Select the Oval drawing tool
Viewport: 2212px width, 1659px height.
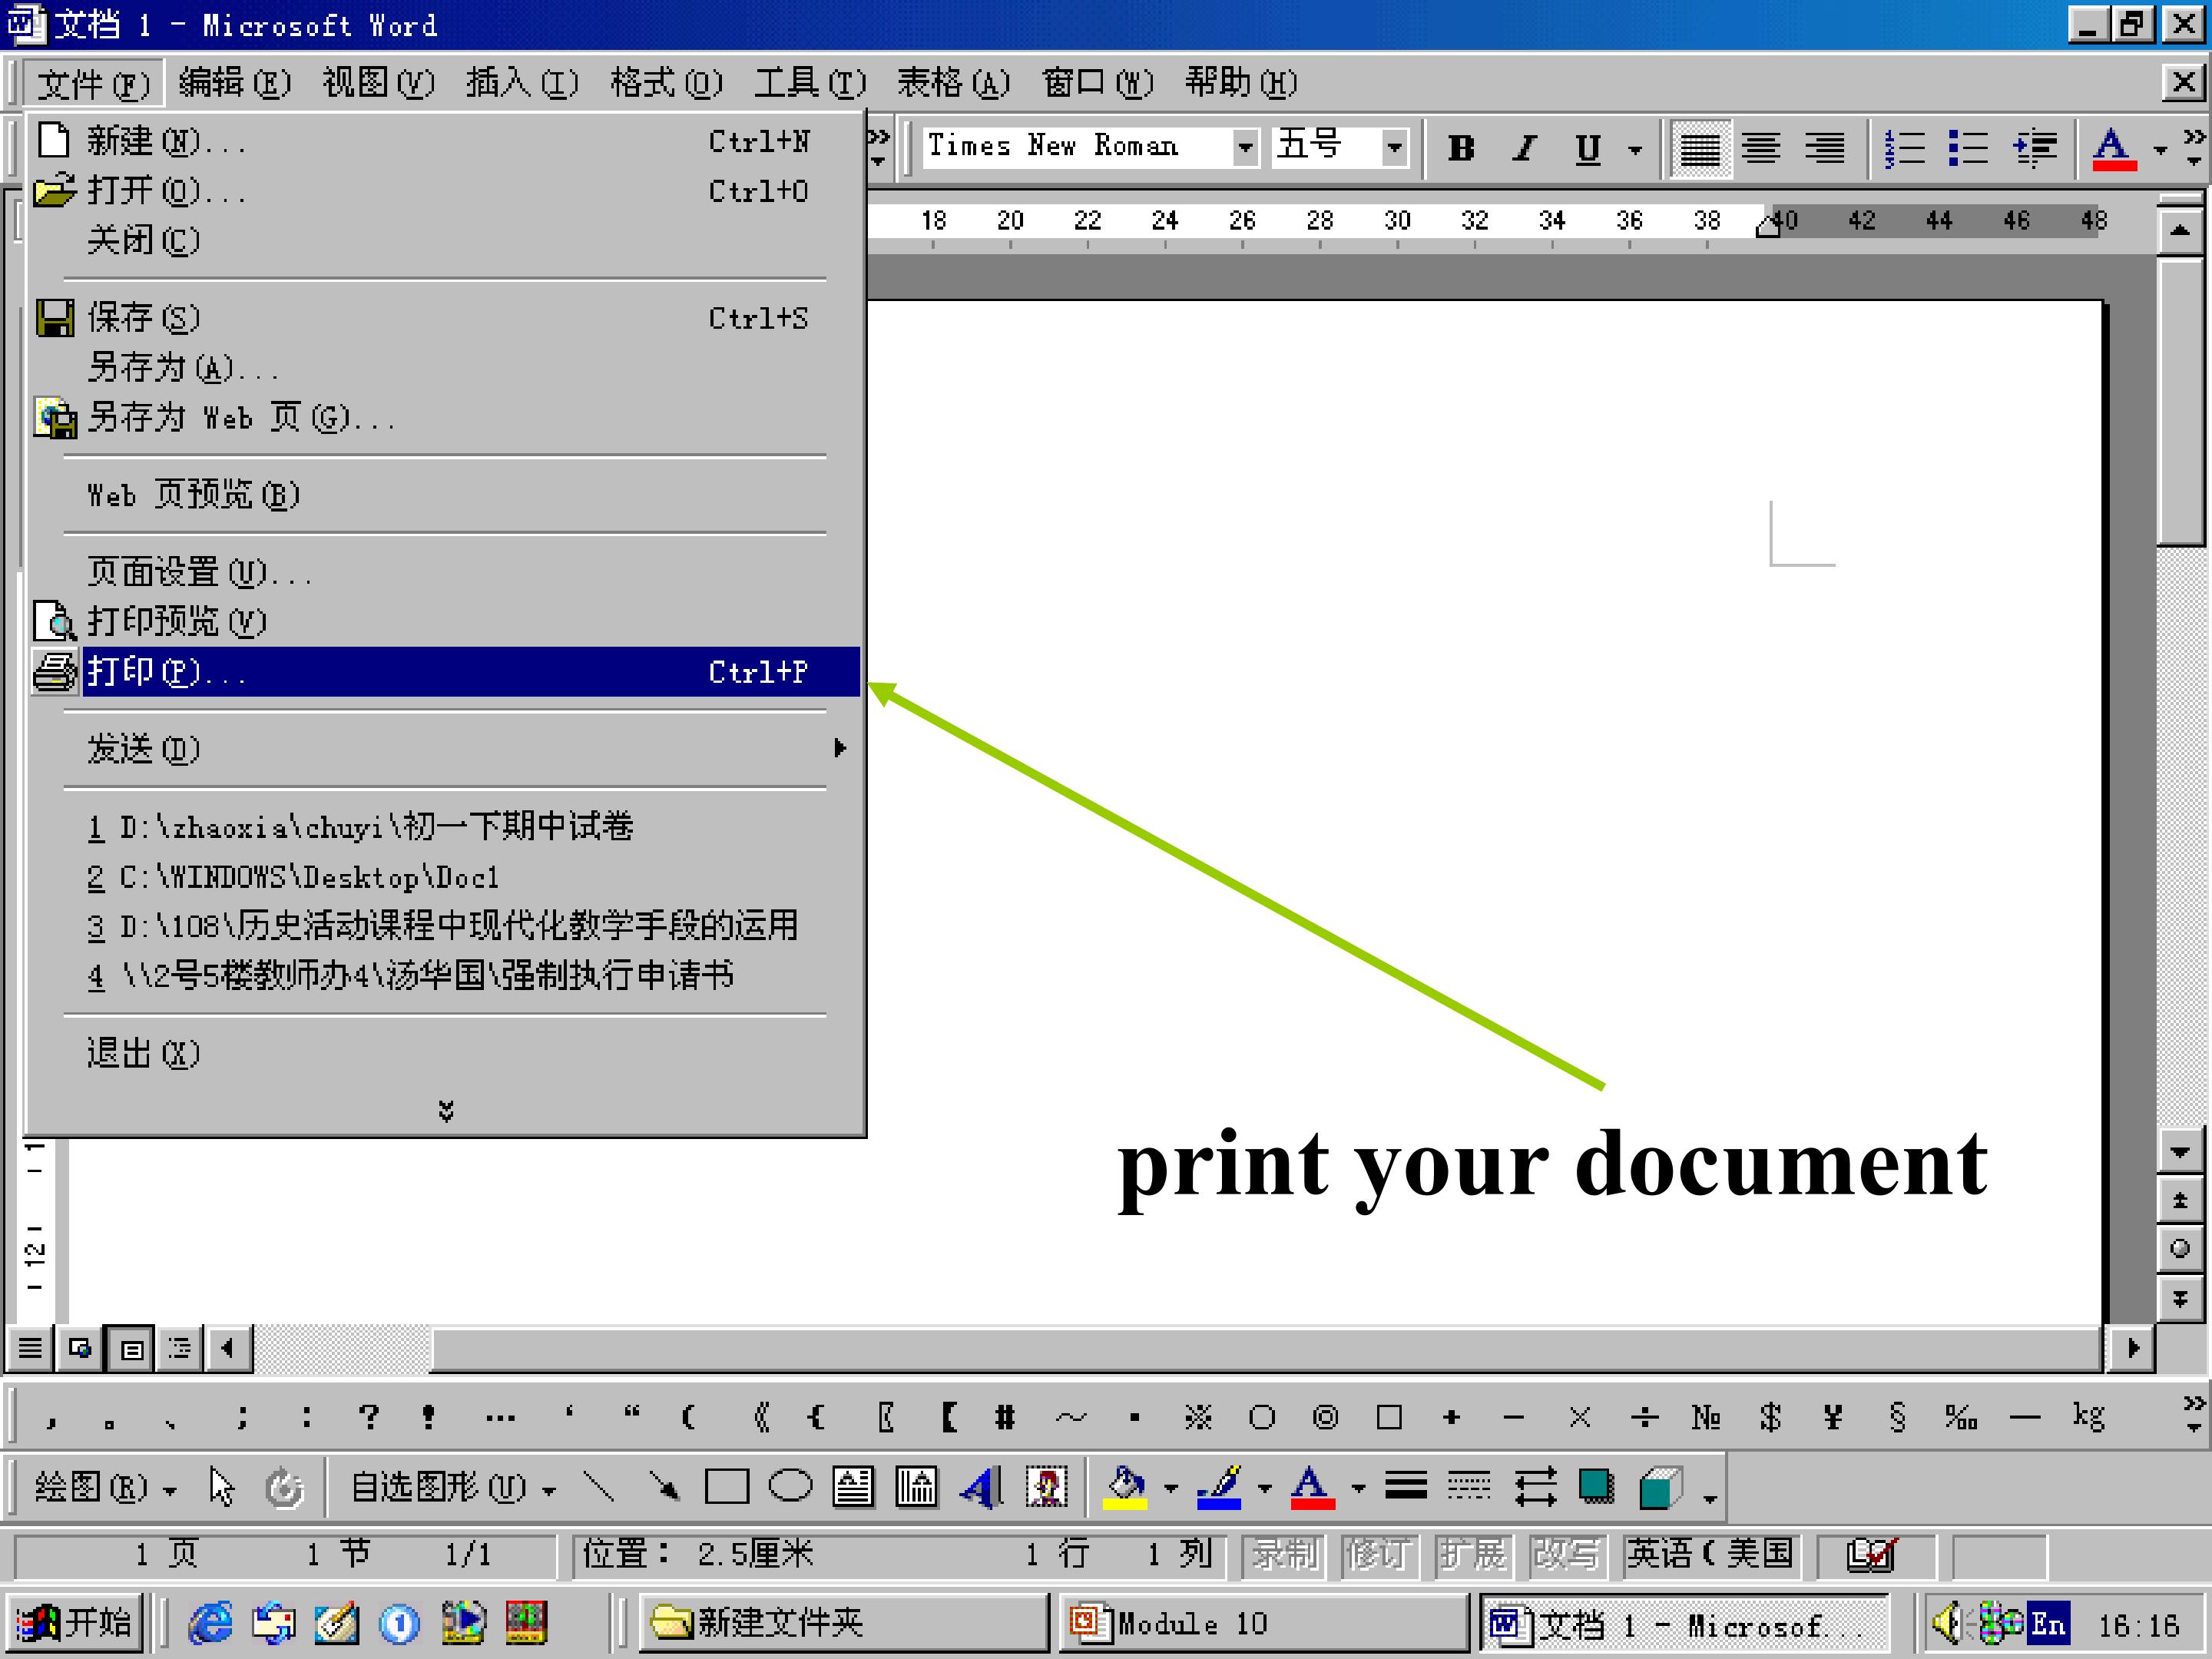[x=790, y=1487]
